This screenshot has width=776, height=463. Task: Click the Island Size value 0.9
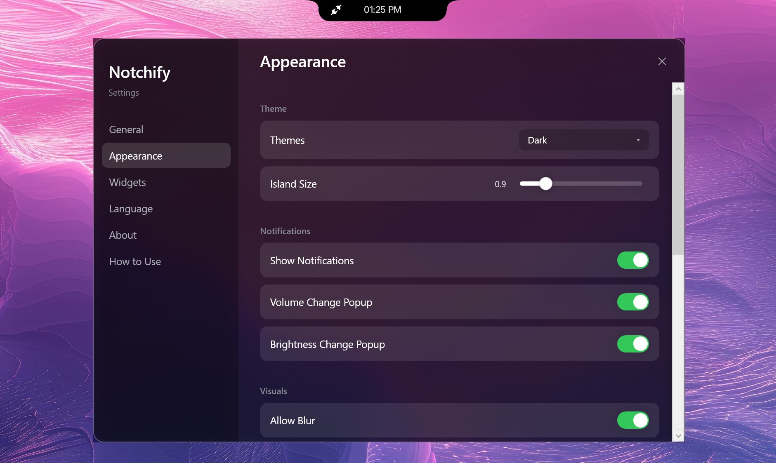pyautogui.click(x=500, y=184)
